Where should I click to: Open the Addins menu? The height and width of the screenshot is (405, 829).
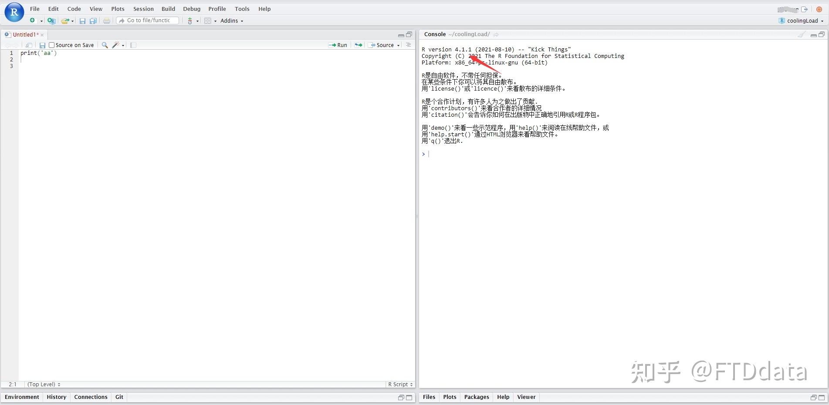coord(231,20)
